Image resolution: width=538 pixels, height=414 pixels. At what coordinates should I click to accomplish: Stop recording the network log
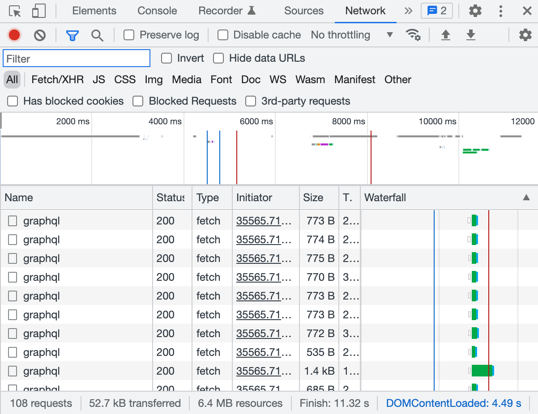(x=14, y=35)
